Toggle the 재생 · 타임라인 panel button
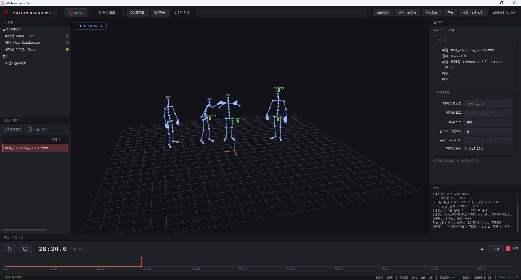The image size is (521, 280). point(473,13)
